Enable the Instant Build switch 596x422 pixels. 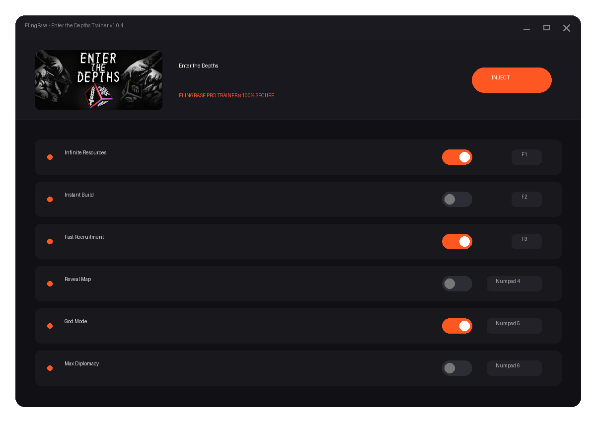[457, 199]
